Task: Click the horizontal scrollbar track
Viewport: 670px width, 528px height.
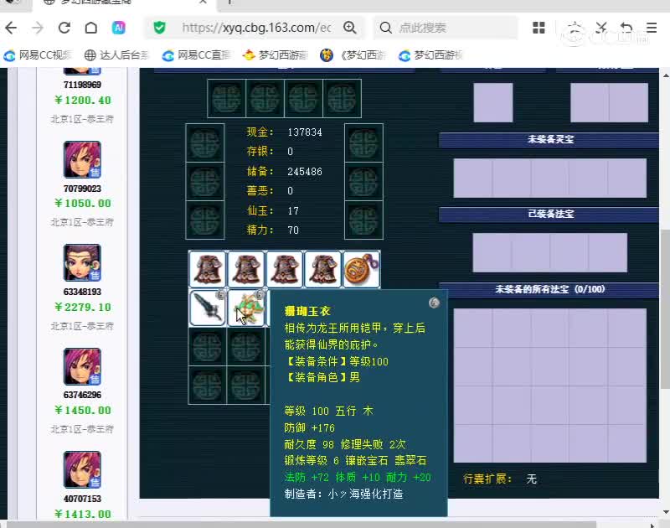Action: (x=329, y=525)
